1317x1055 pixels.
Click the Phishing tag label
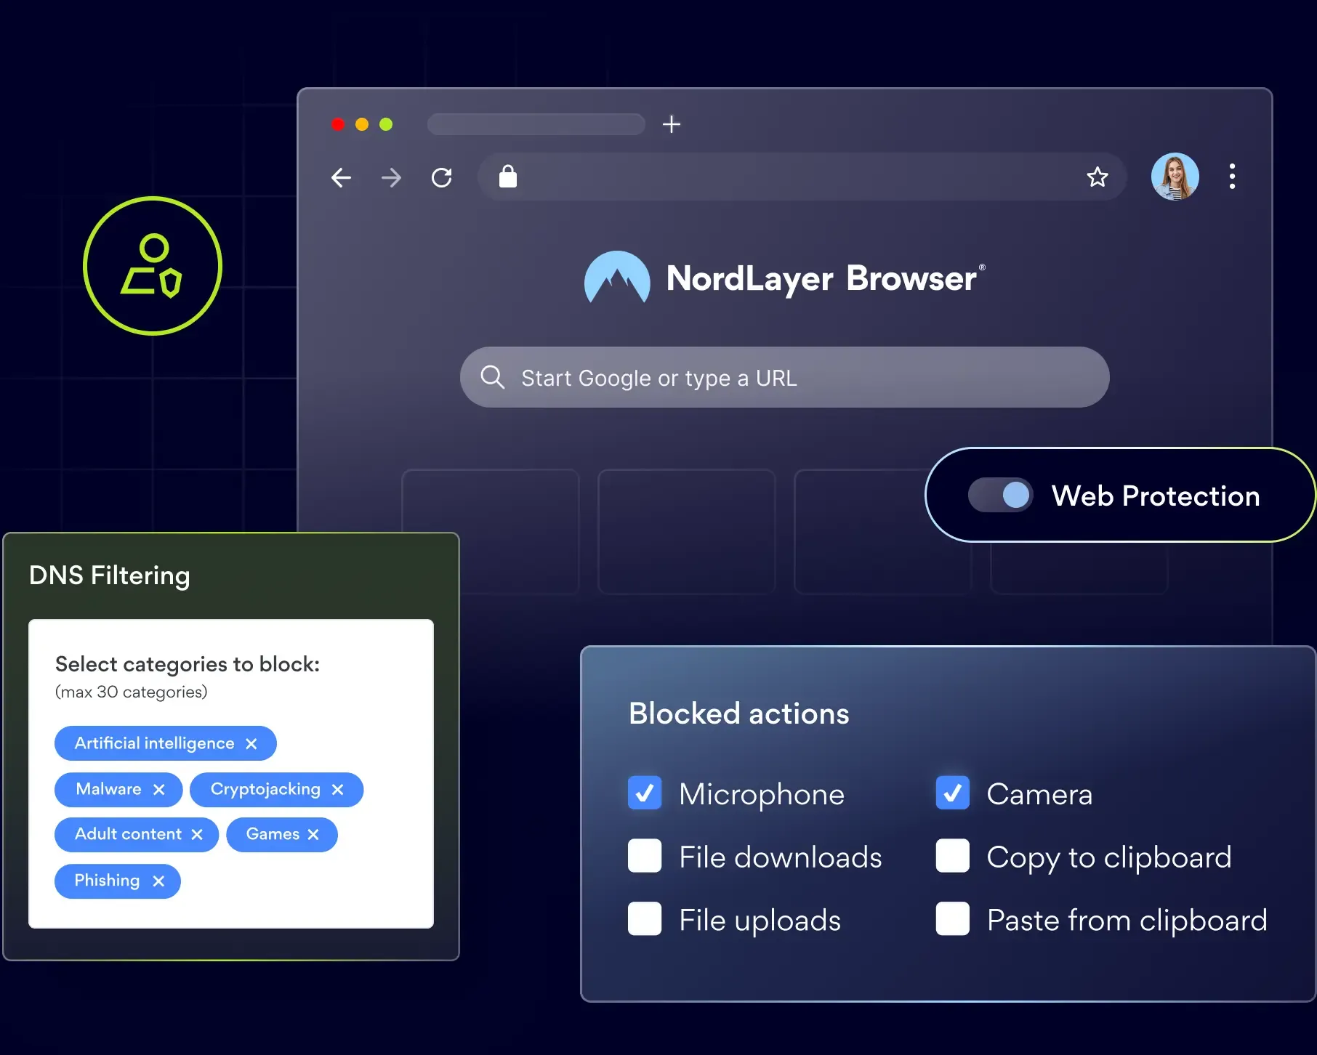[x=107, y=881]
